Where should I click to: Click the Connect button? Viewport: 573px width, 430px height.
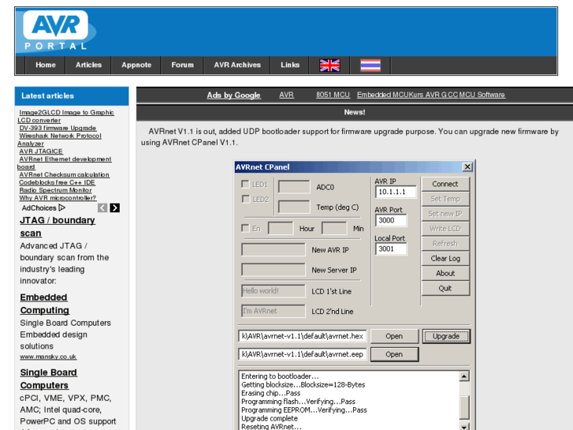click(x=445, y=184)
